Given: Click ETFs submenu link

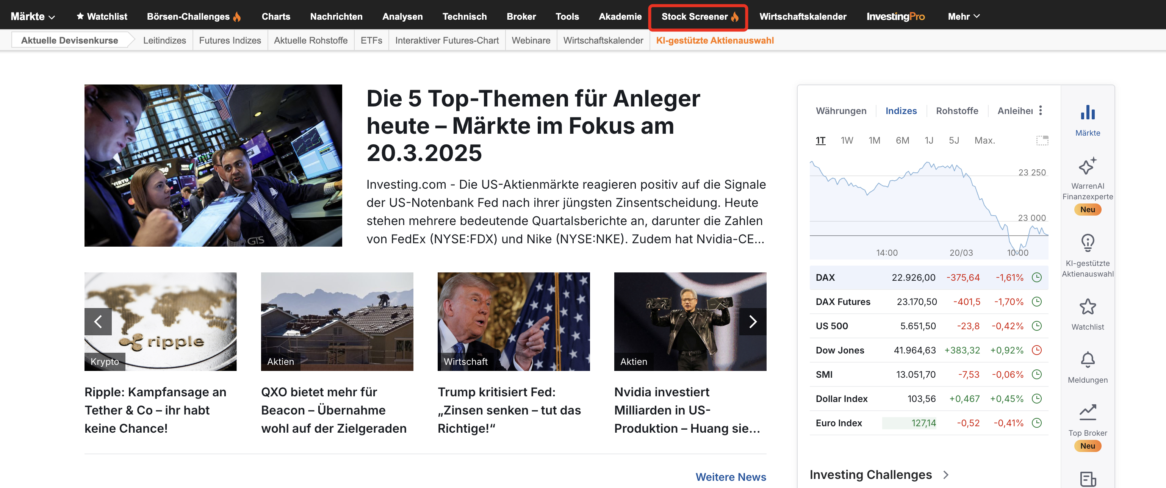Looking at the screenshot, I should 371,40.
